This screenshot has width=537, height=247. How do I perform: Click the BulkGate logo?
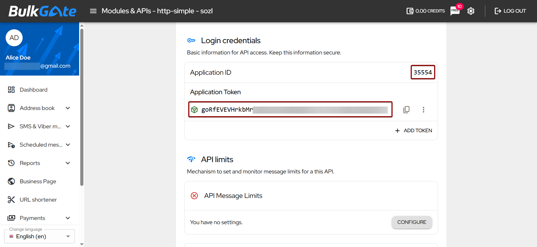pyautogui.click(x=42, y=11)
